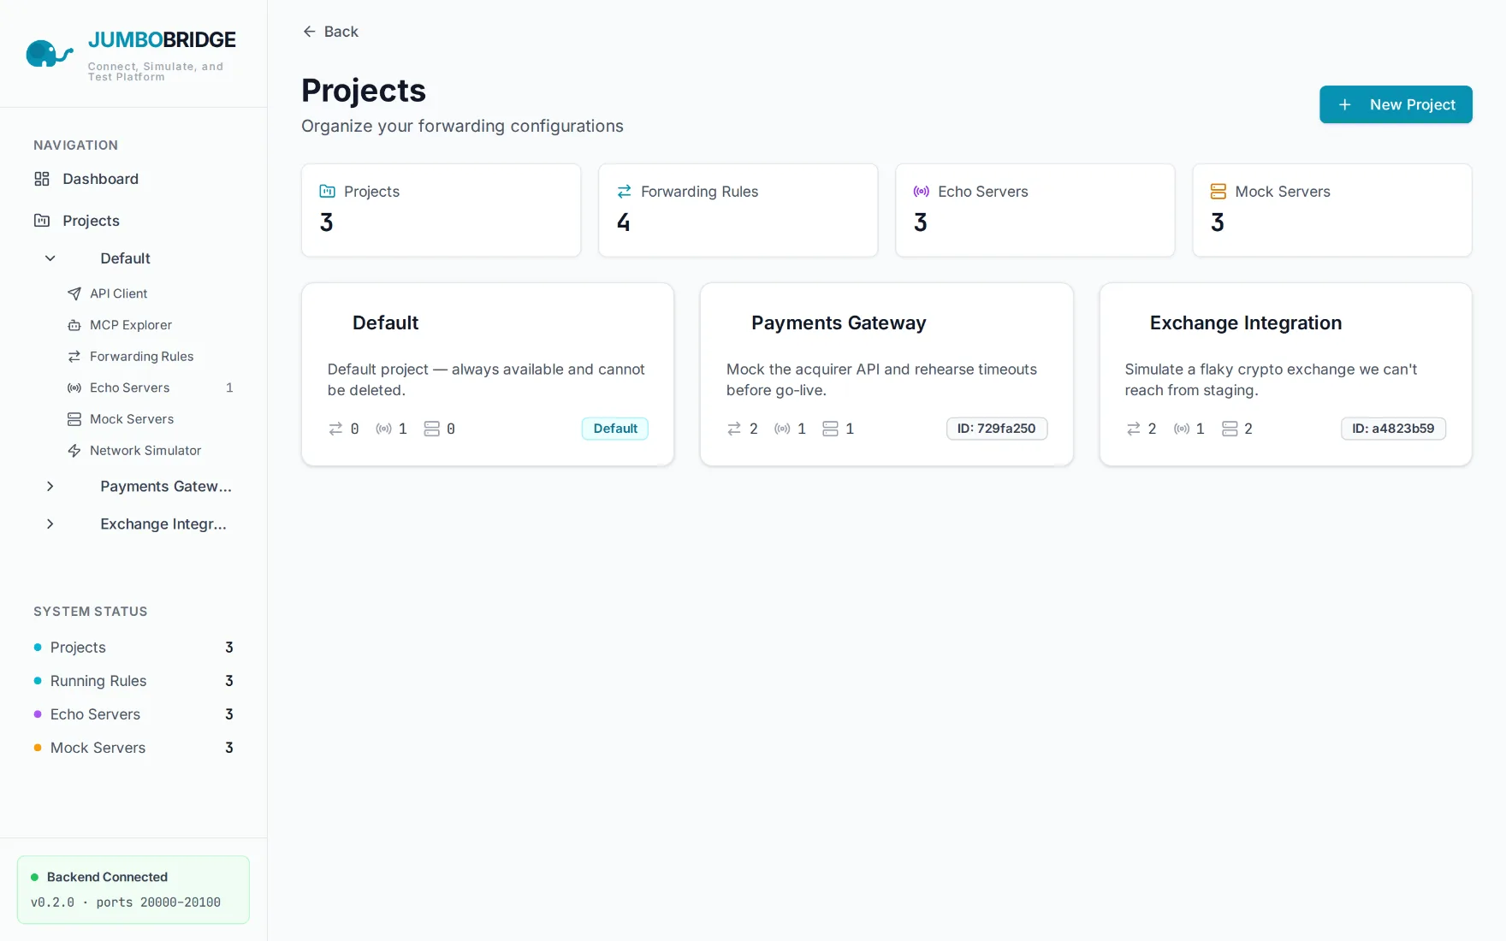Click the Forwarding Rules arrows icon in the sidebar
Viewport: 1506px width, 941px height.
click(74, 357)
